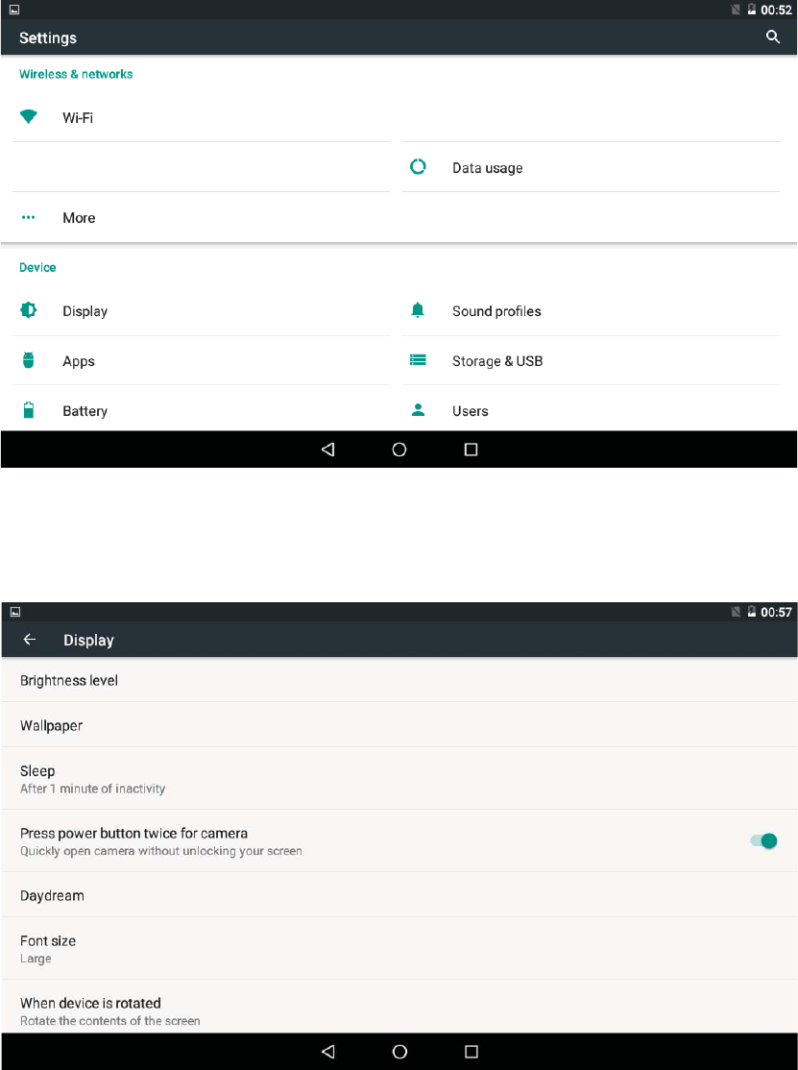This screenshot has height=1070, width=798.
Task: Tap the Display title text
Action: click(88, 640)
